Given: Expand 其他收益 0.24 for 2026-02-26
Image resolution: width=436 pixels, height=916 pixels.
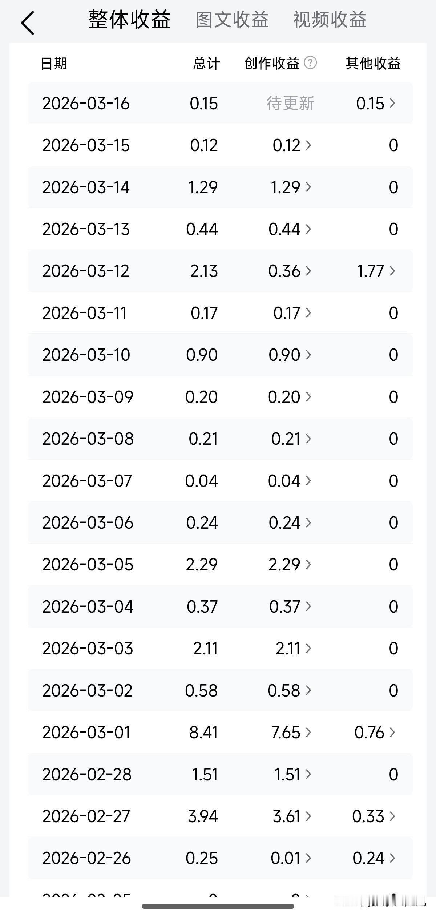Looking at the screenshot, I should tap(374, 858).
